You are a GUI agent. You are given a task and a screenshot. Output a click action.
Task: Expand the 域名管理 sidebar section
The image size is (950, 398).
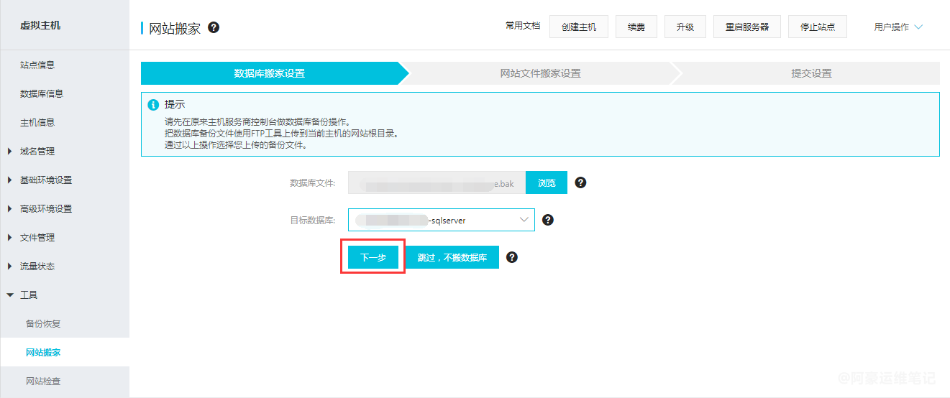point(37,151)
